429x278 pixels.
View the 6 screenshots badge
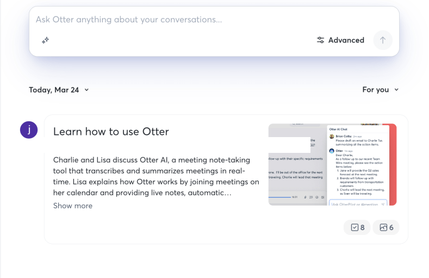click(x=386, y=227)
